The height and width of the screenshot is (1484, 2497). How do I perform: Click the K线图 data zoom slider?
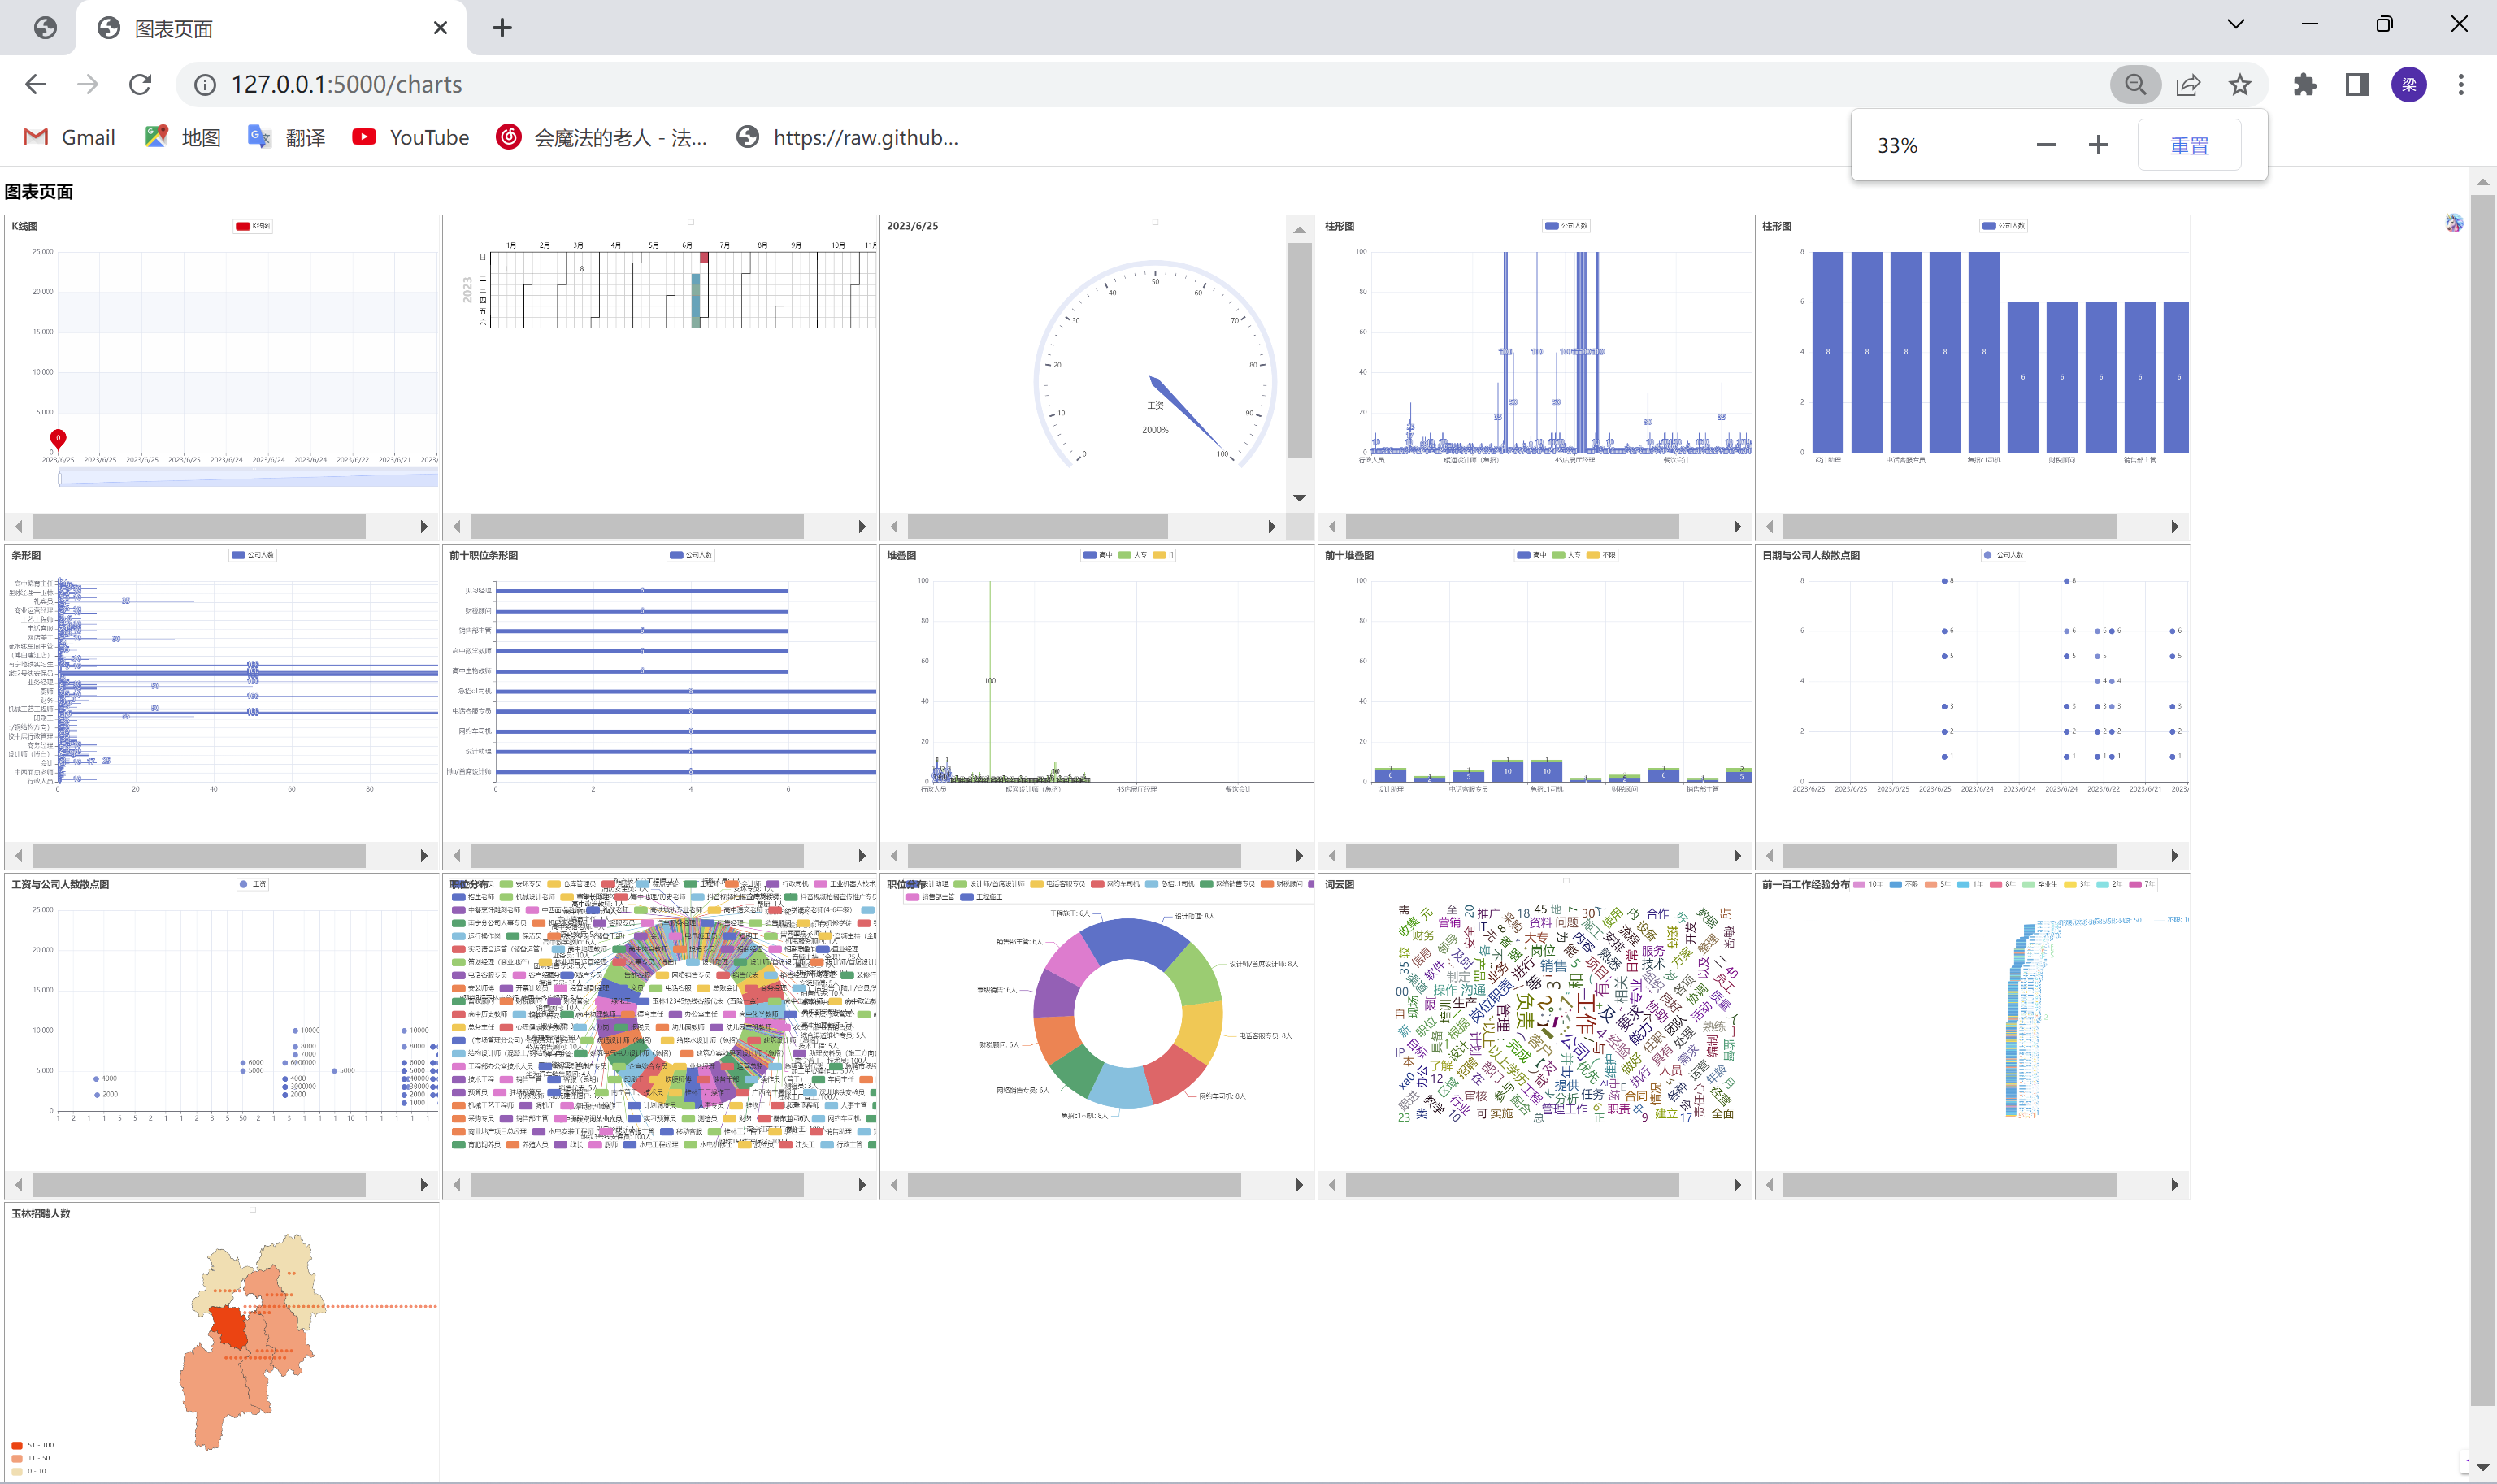pos(248,479)
